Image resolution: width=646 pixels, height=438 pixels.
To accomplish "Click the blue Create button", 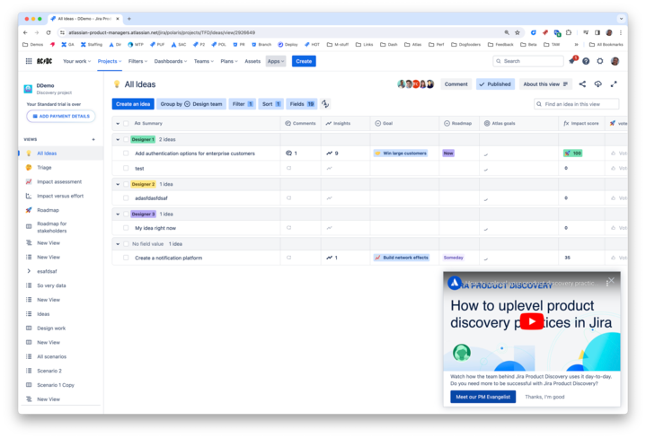I will [304, 61].
